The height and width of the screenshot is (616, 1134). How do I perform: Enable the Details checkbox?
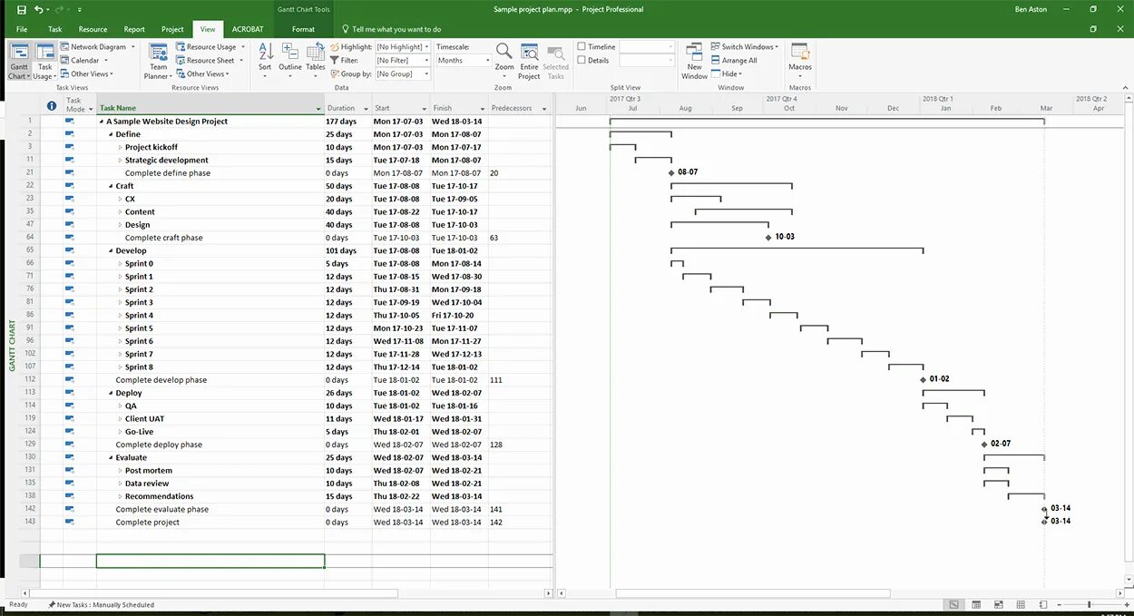582,61
